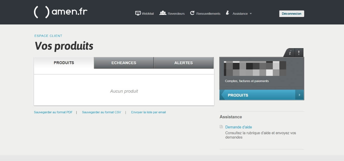Open the italic 'i' info panel tab

(x=290, y=53)
